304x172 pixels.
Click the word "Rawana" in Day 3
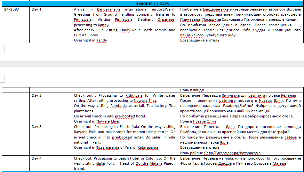pyautogui.click(x=80, y=132)
